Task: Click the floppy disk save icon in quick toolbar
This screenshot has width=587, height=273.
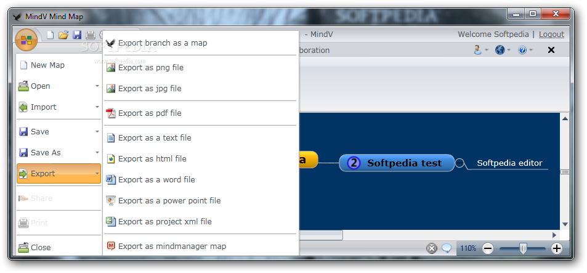Action: click(x=77, y=35)
